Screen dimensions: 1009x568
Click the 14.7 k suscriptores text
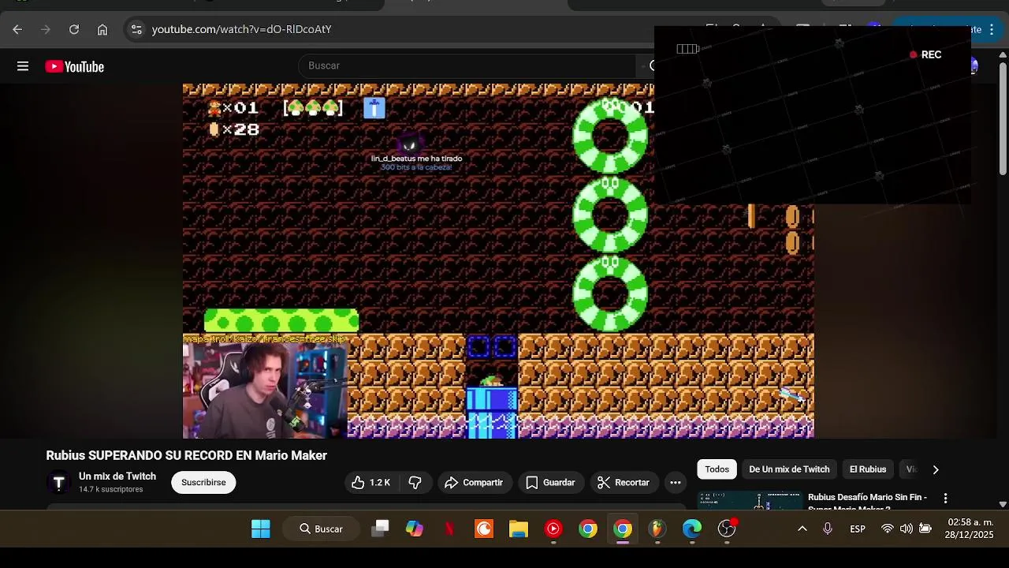click(x=111, y=489)
